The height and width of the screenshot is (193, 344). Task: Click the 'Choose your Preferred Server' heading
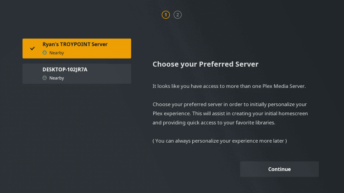(205, 64)
